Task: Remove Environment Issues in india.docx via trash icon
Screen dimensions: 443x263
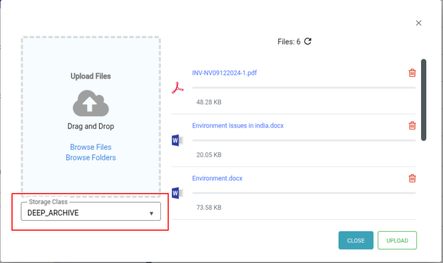Action: (412, 126)
